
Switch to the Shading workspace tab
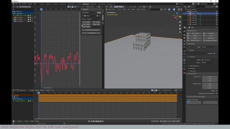pyautogui.click(x=79, y=4)
